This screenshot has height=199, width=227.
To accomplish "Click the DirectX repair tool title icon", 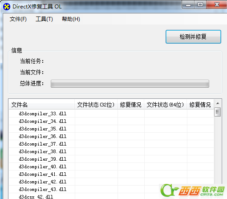I will point(7,7).
